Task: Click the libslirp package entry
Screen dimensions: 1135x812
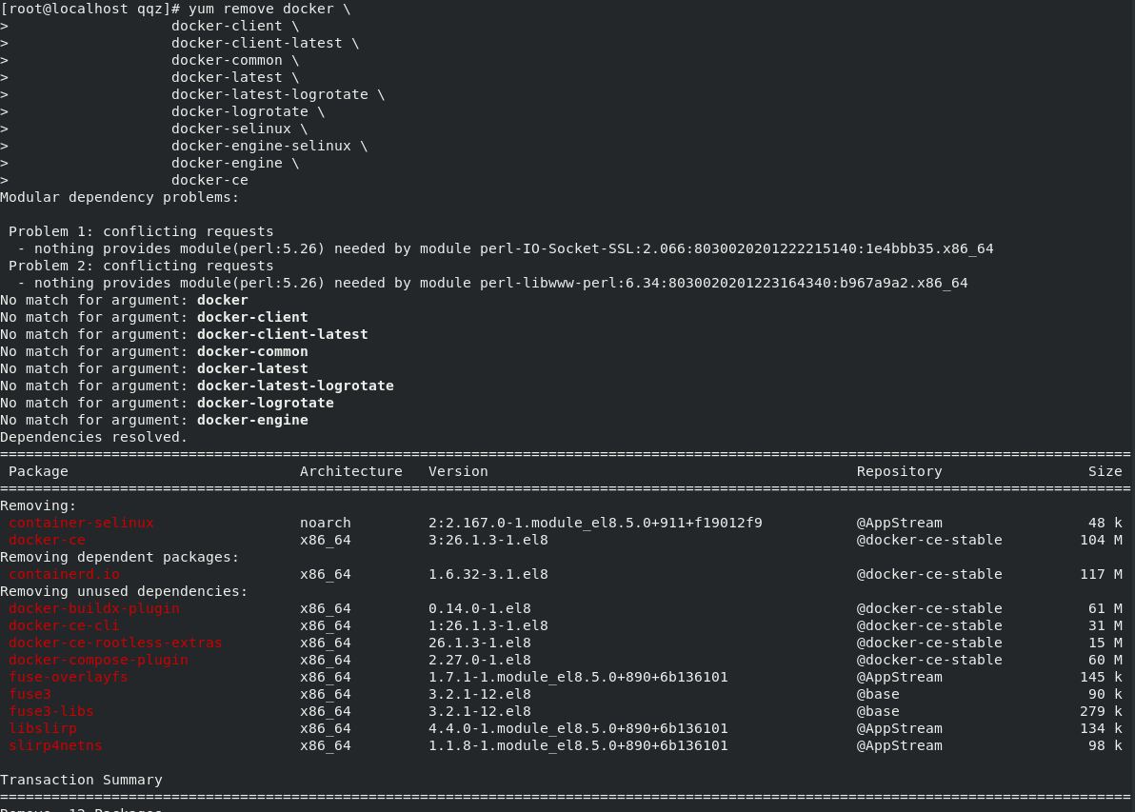Action: pos(42,728)
